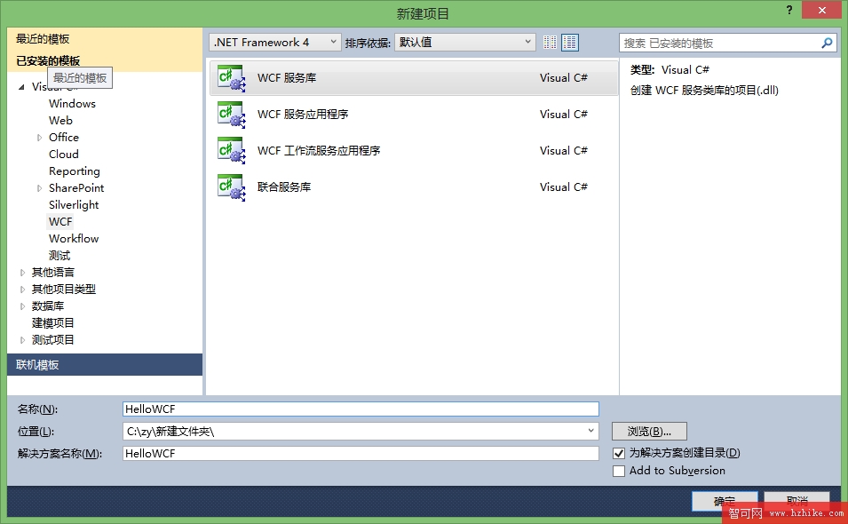
Task: Click the 解决方案名称 input field
Action: click(x=361, y=454)
